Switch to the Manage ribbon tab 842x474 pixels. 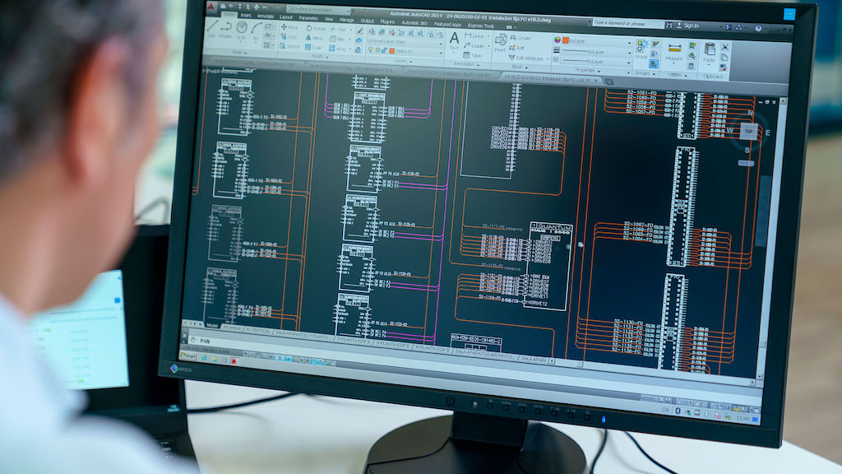346,20
